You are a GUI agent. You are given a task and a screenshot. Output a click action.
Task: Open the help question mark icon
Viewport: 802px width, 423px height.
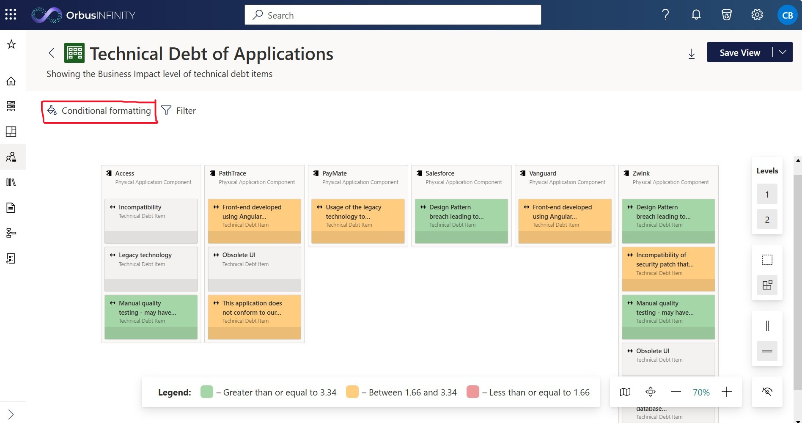click(665, 15)
